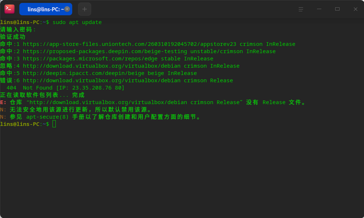
Task: Open the hamburger main menu
Action: tap(301, 9)
